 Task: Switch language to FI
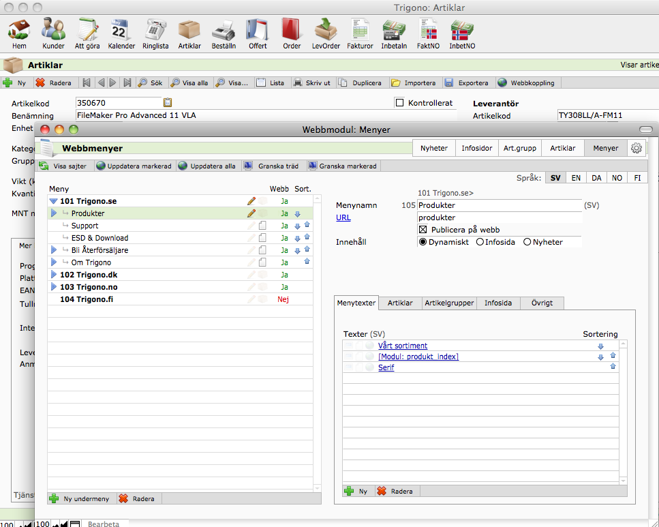[637, 178]
